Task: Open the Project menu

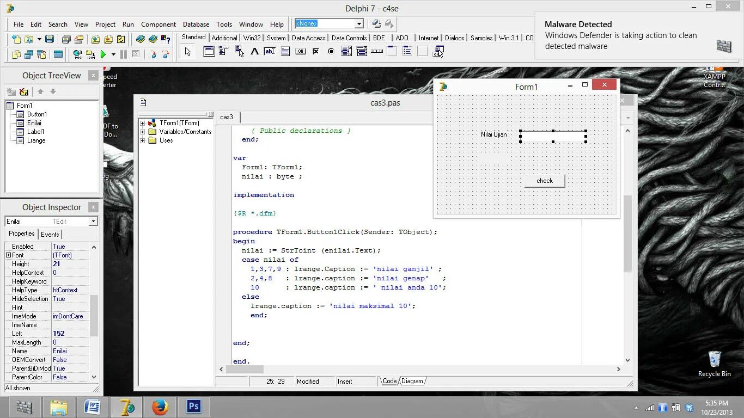Action: (x=105, y=24)
